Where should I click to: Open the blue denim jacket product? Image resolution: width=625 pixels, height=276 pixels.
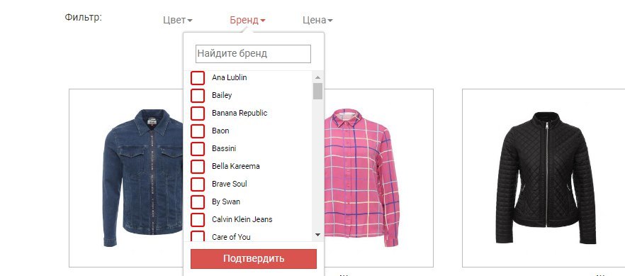point(126,178)
